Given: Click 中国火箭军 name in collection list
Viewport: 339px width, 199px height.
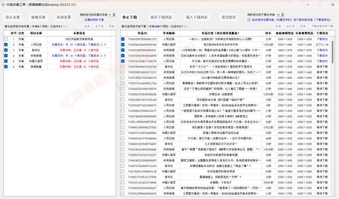Looking at the screenshot, I should [36, 61].
